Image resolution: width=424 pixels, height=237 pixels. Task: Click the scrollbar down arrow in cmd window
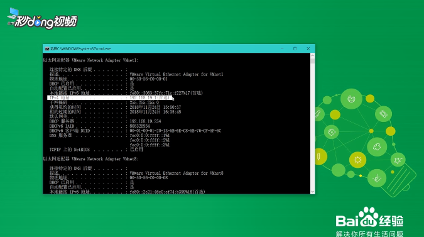coord(313,192)
